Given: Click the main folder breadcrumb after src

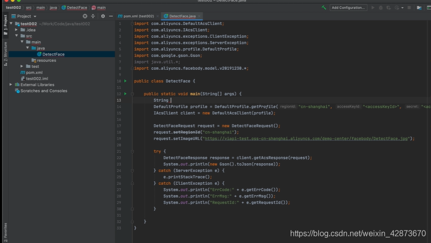Looking at the screenshot, I should [x=40, y=7].
